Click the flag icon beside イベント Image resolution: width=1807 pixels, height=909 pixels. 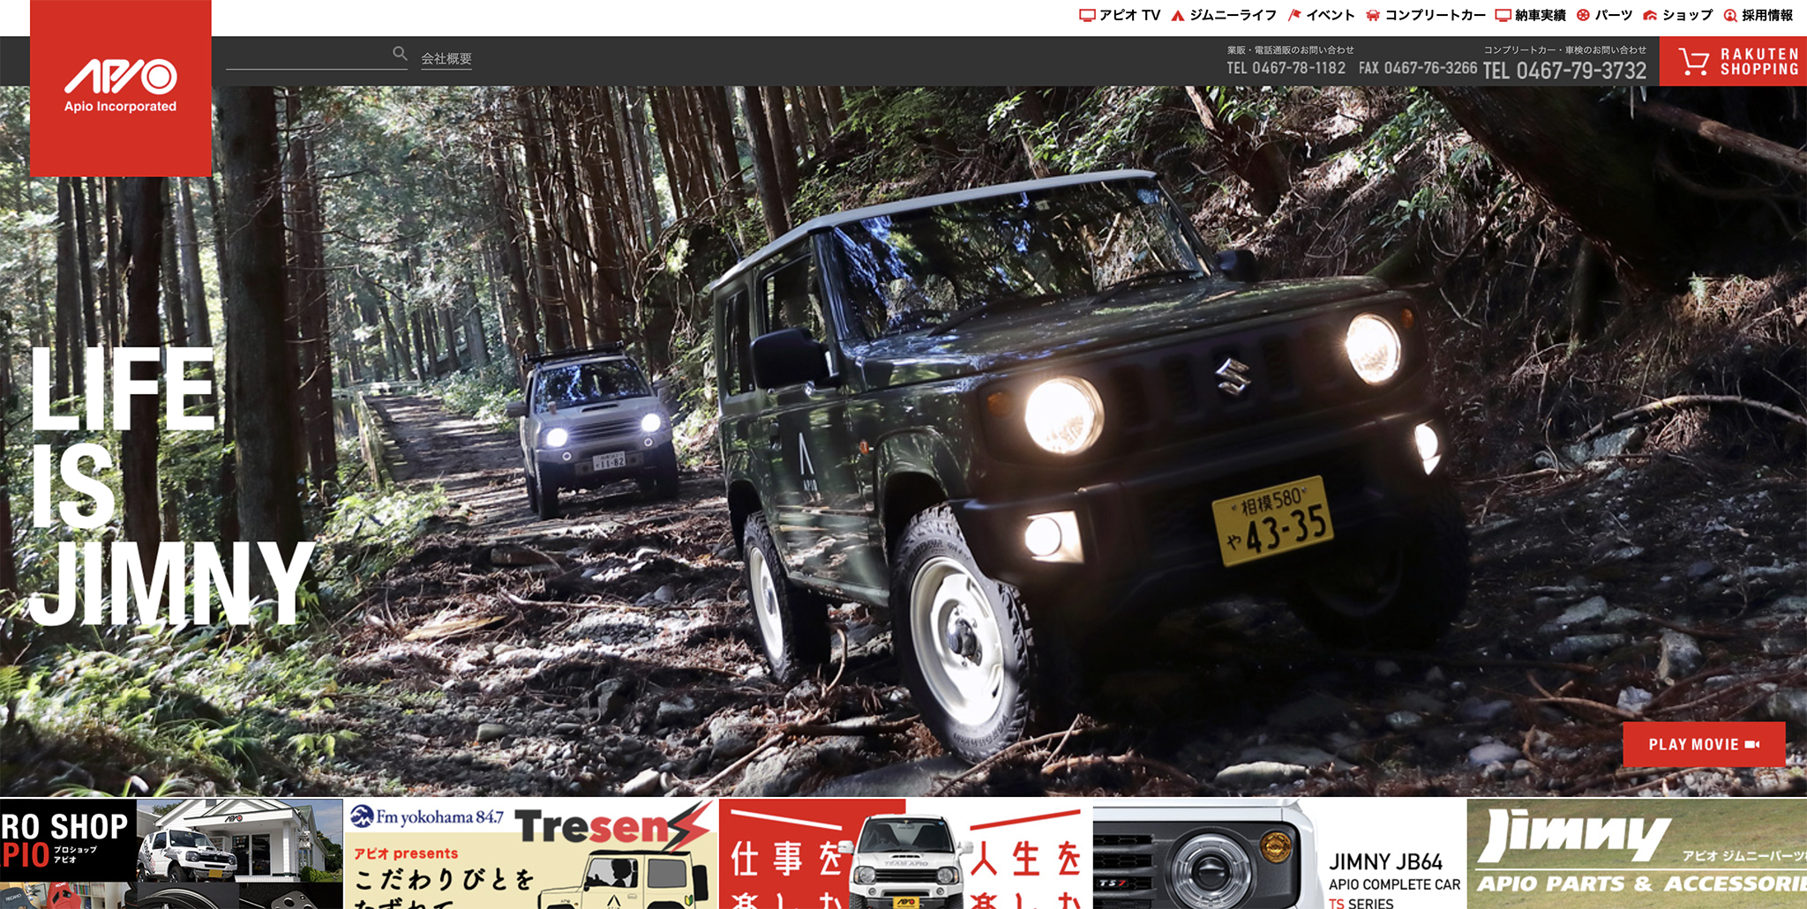[1294, 15]
